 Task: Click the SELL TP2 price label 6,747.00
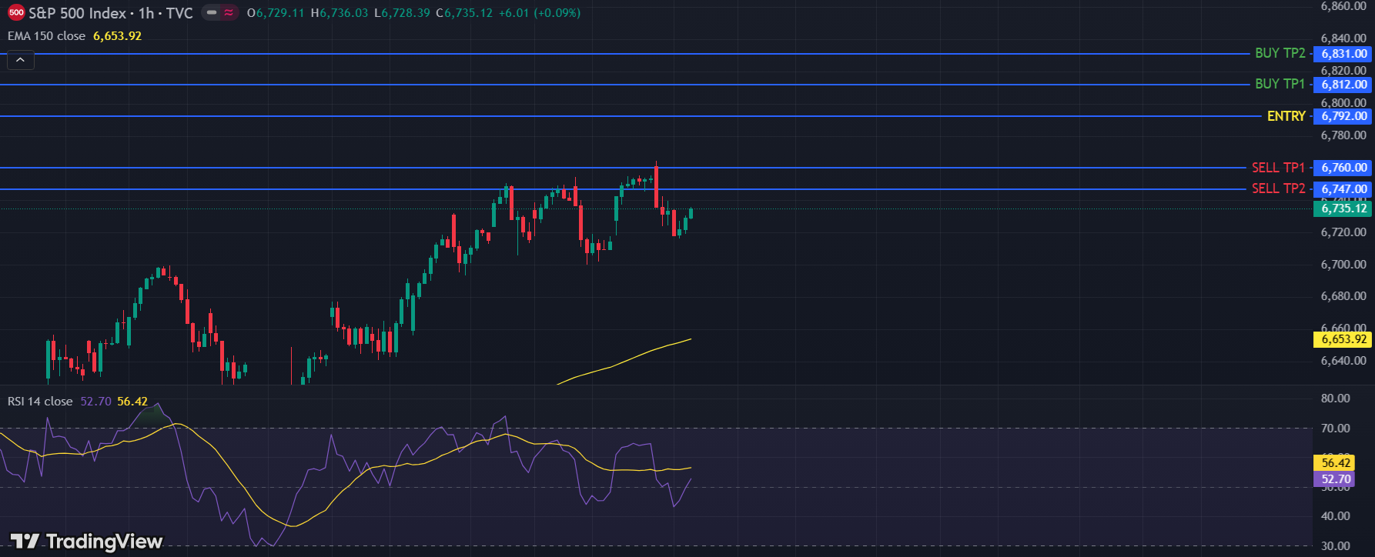tap(1343, 189)
